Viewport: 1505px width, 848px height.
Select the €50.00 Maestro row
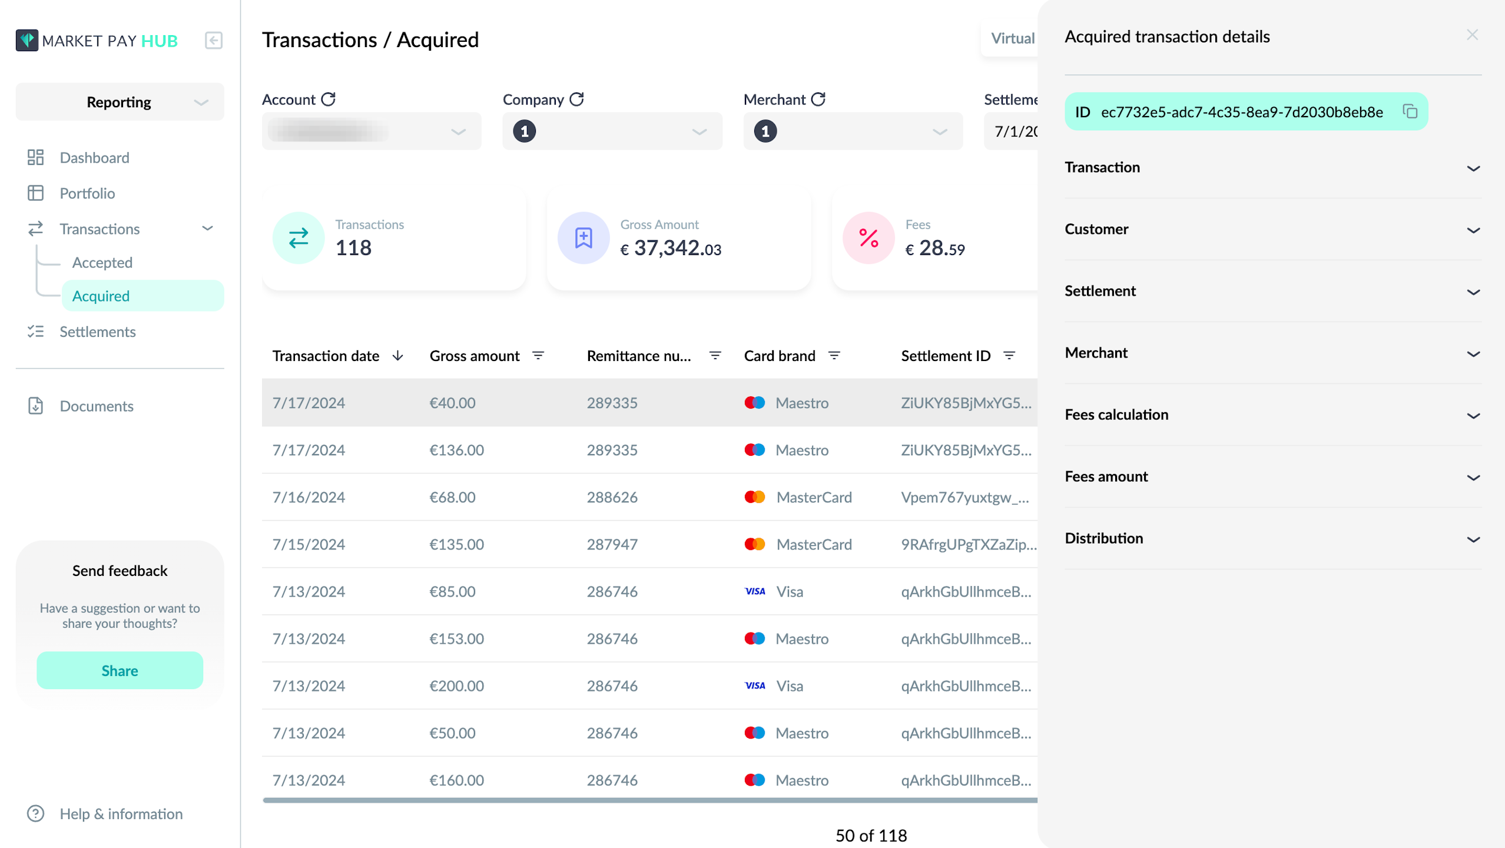tap(649, 733)
